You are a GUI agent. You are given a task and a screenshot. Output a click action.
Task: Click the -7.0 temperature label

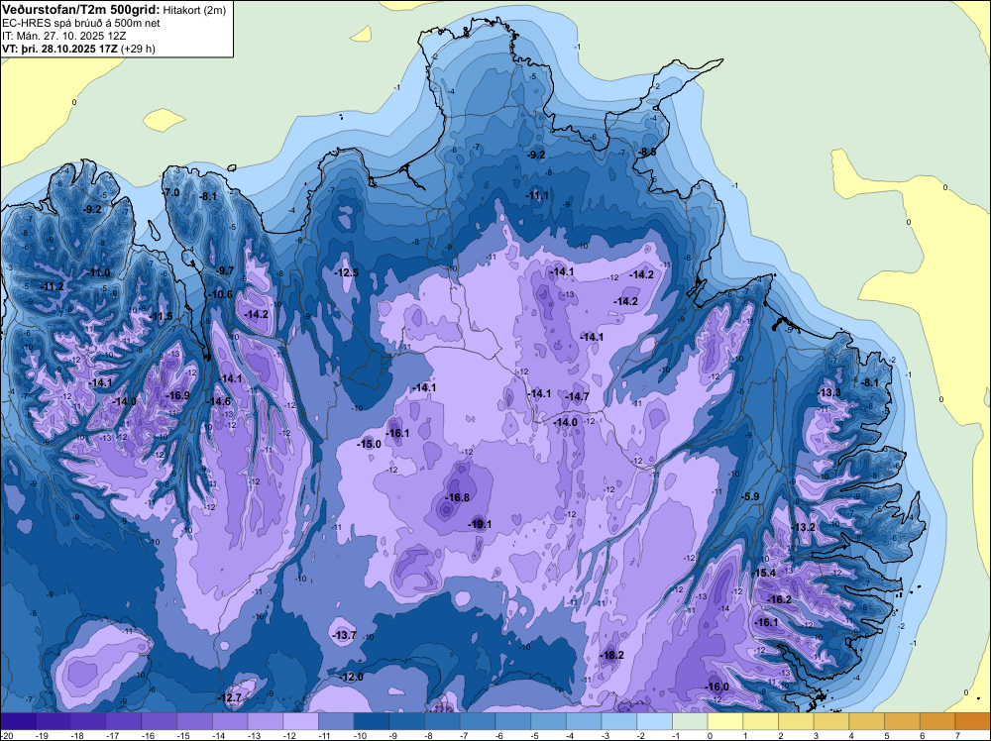171,192
